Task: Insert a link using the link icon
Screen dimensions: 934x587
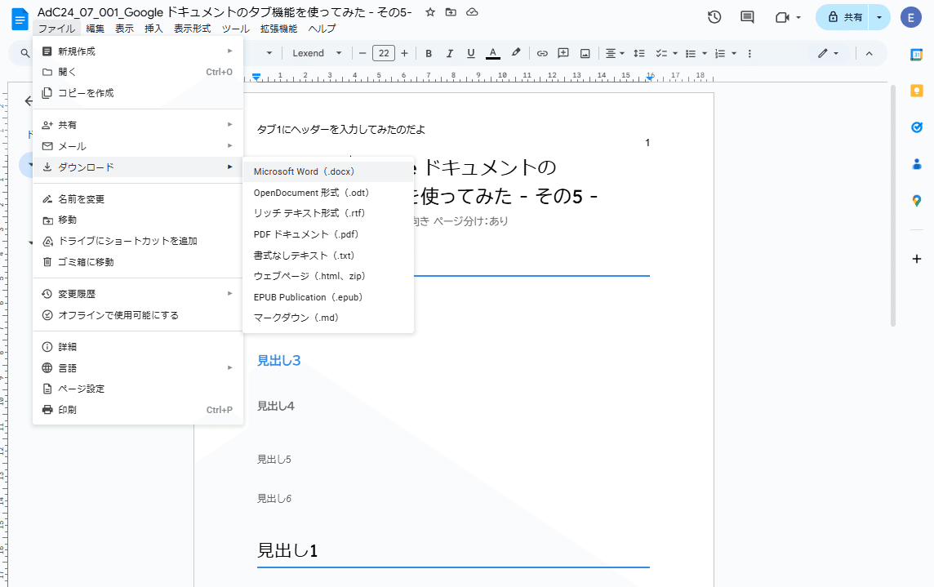Action: tap(542, 54)
